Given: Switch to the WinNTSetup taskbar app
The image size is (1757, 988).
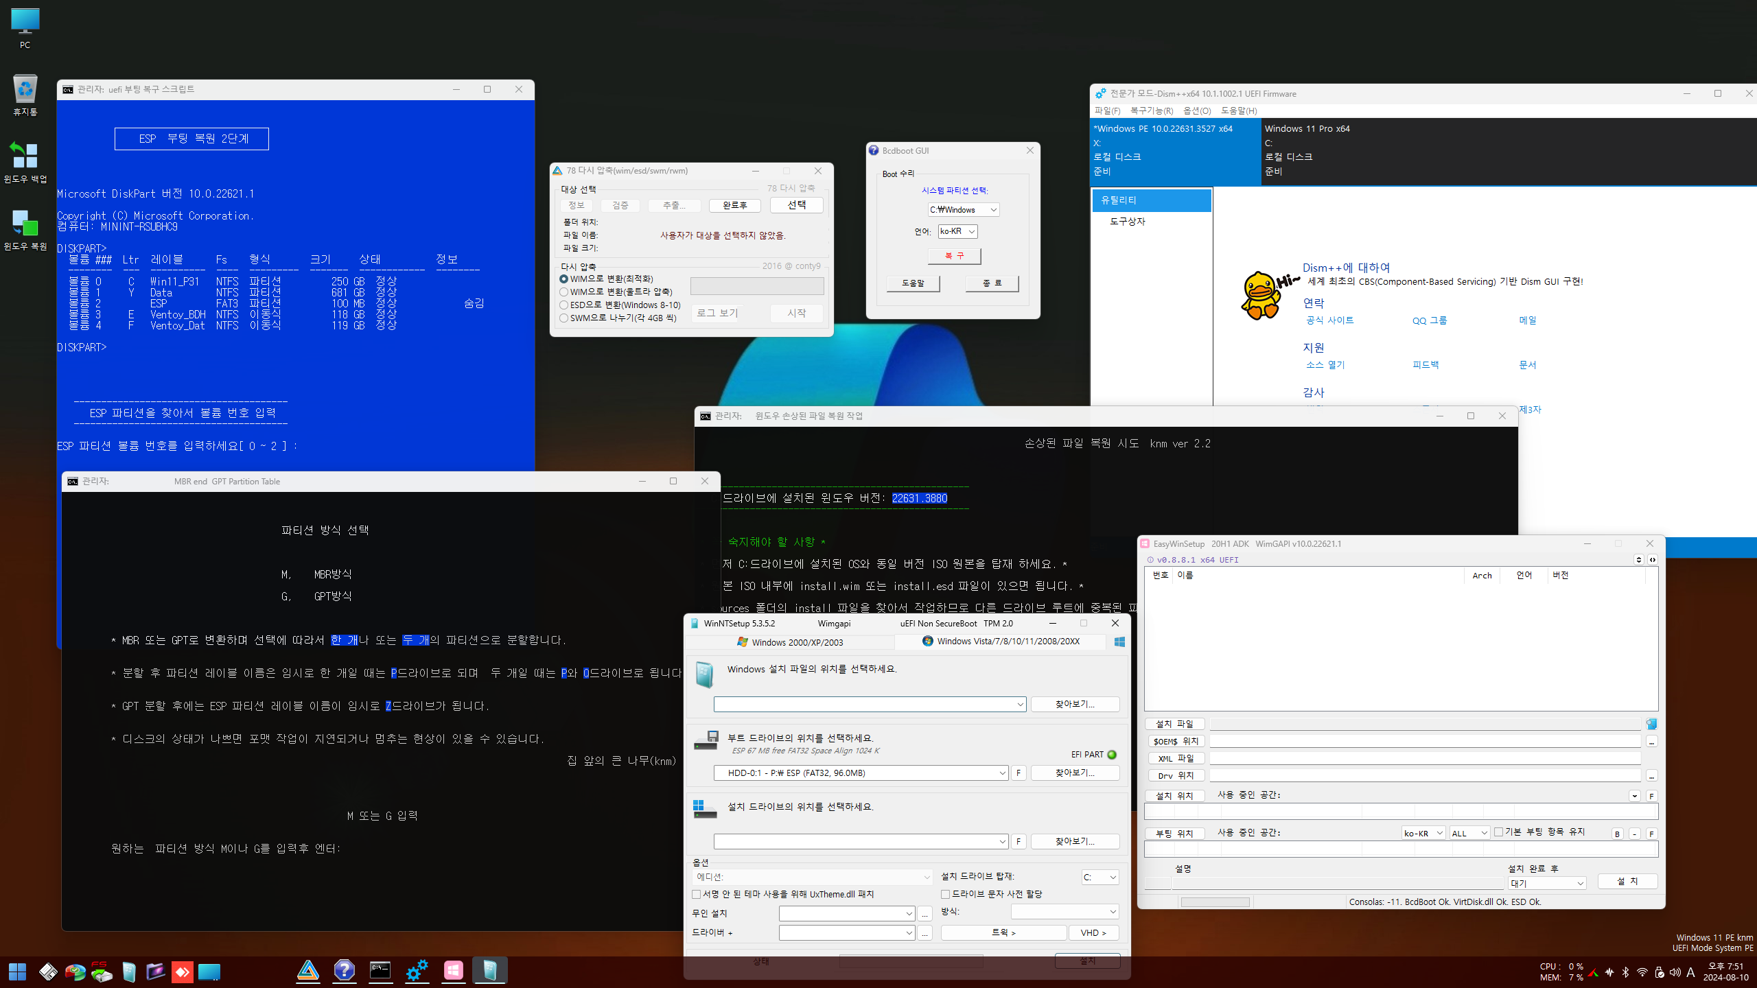Looking at the screenshot, I should coord(490,970).
